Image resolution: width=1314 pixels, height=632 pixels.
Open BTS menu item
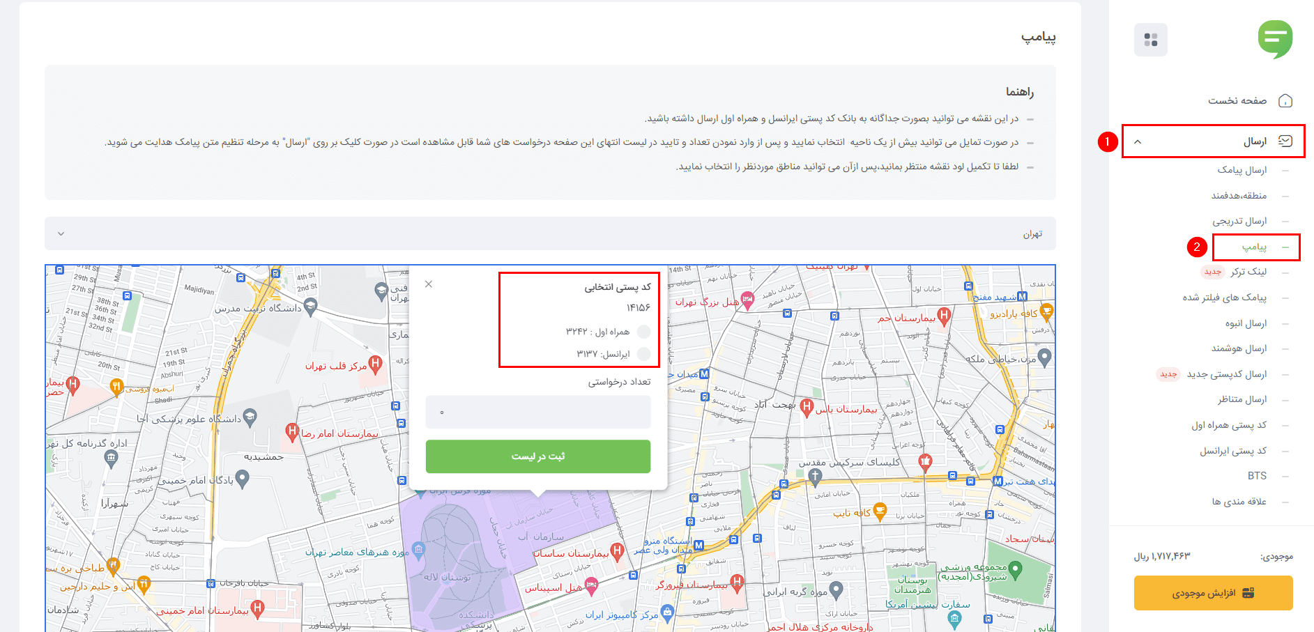click(x=1257, y=476)
